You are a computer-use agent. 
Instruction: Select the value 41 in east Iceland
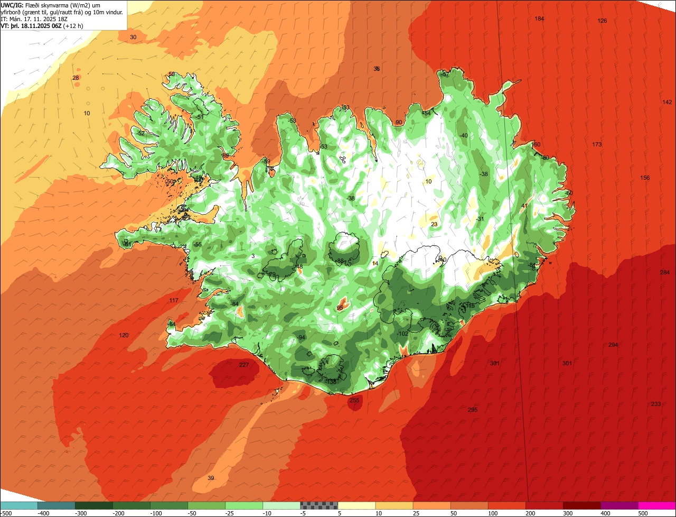click(x=524, y=206)
